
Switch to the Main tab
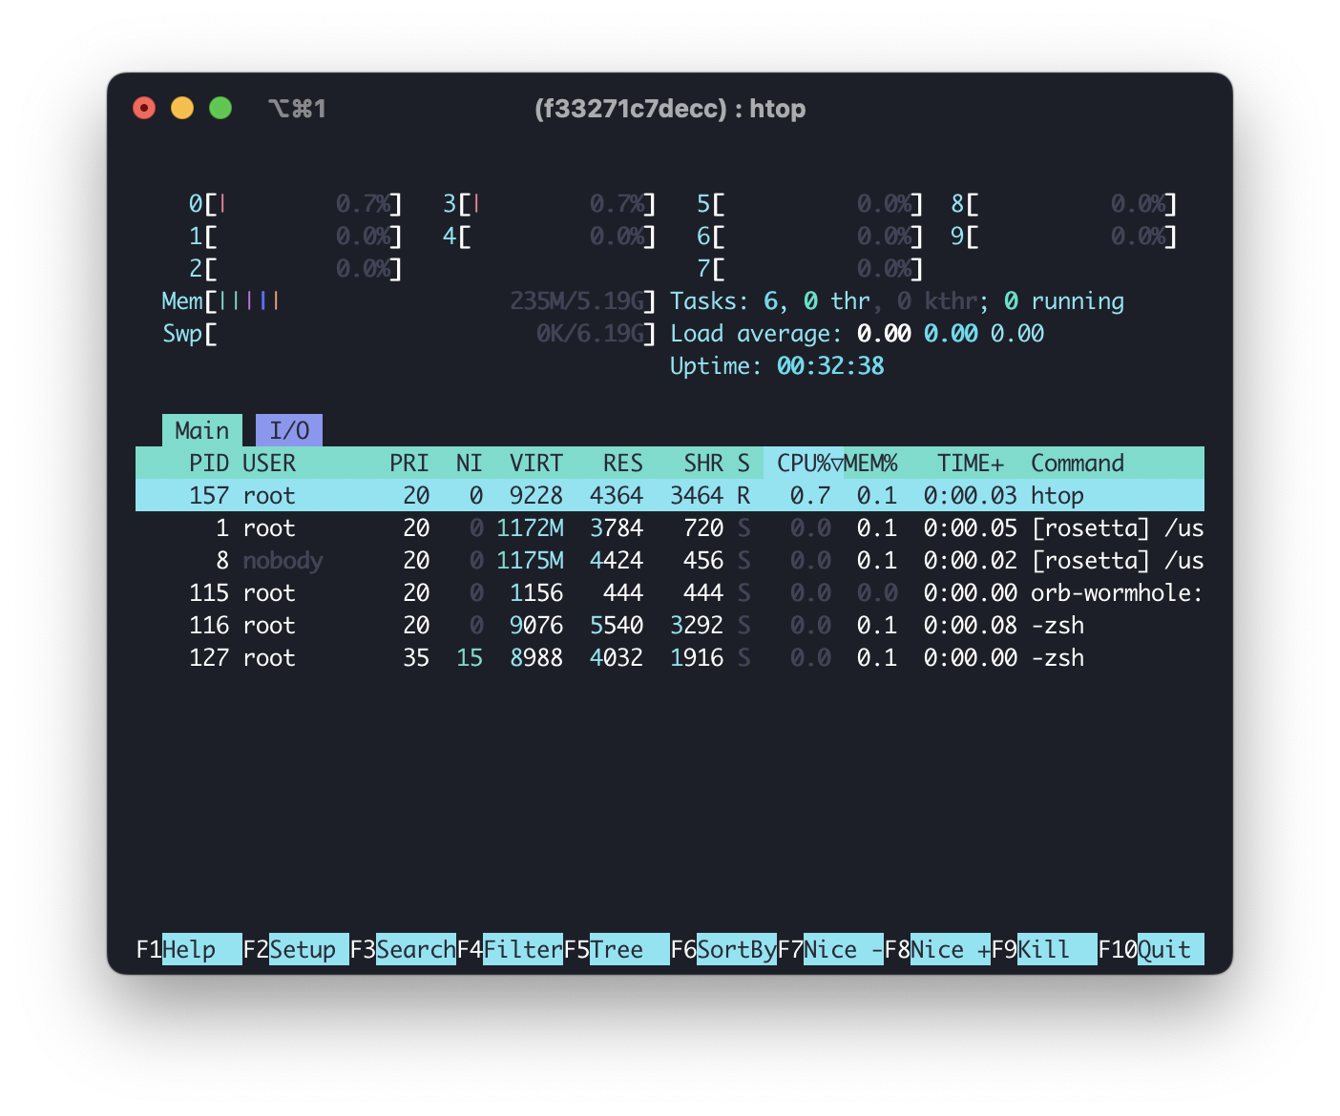(201, 430)
